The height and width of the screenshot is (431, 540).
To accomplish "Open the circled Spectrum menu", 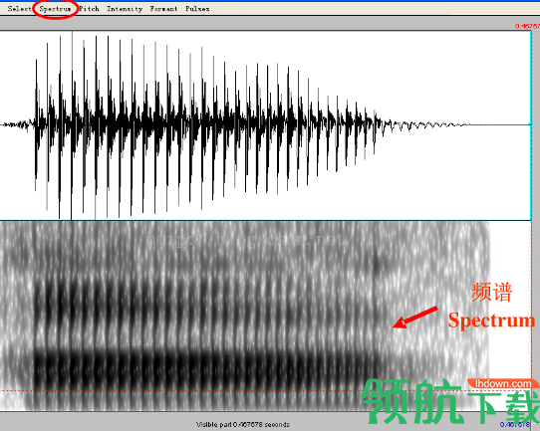I will pos(55,9).
